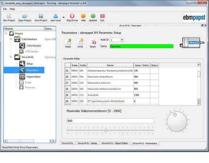Switch to the Drive K4 01 tab
Viewport: 209px width, 163px height.
point(68,143)
